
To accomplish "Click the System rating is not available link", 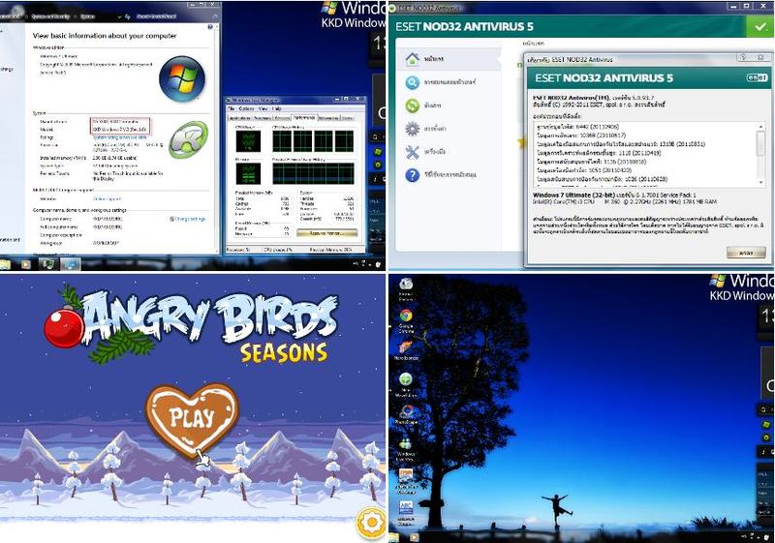I will coord(120,137).
